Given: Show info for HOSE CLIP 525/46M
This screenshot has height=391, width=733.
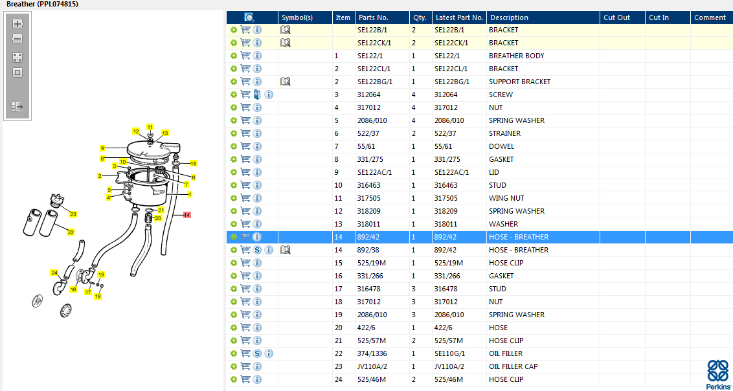Looking at the screenshot, I should (257, 380).
